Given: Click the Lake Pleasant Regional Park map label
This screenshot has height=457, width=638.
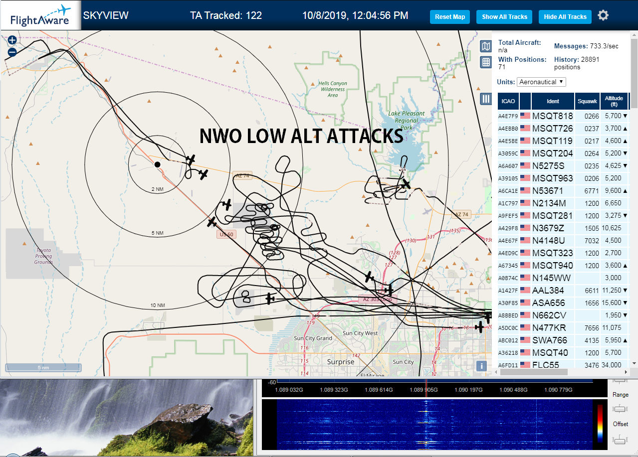Looking at the screenshot, I should coord(407,121).
